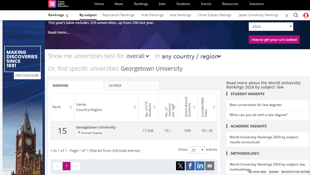Open Reputation Rankings link
The width and height of the screenshot is (310, 175).
click(118, 15)
